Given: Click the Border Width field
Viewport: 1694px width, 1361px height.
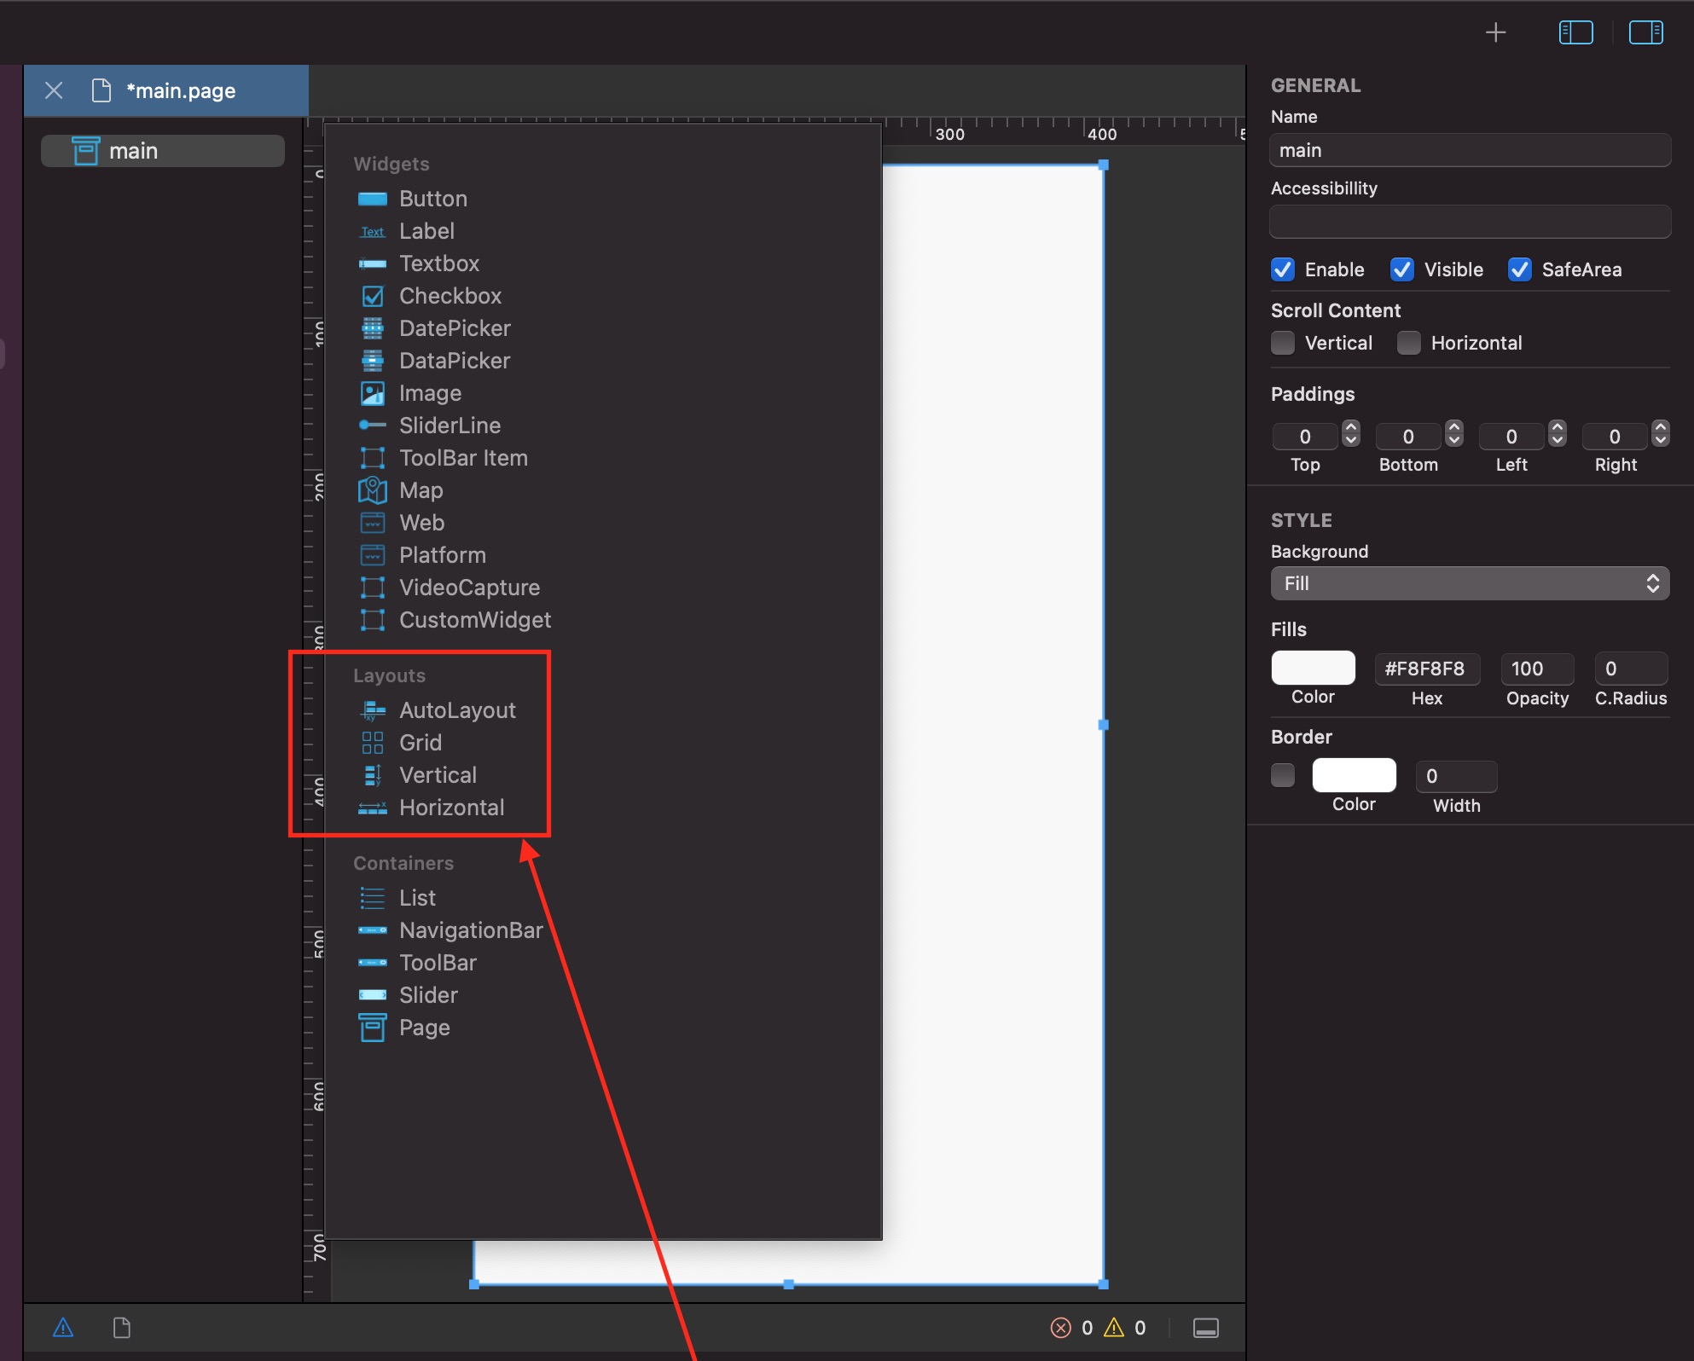Looking at the screenshot, I should (1456, 776).
